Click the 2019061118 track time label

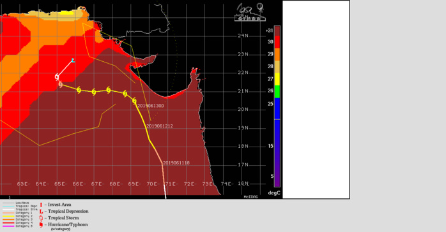[x=176, y=163]
